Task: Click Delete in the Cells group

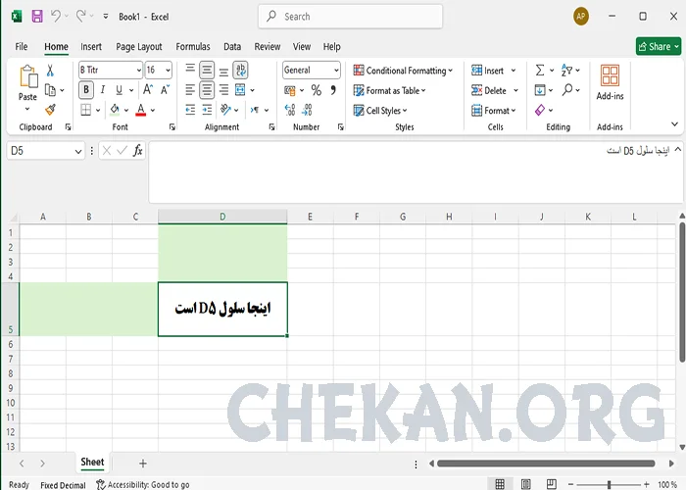Action: pos(495,90)
